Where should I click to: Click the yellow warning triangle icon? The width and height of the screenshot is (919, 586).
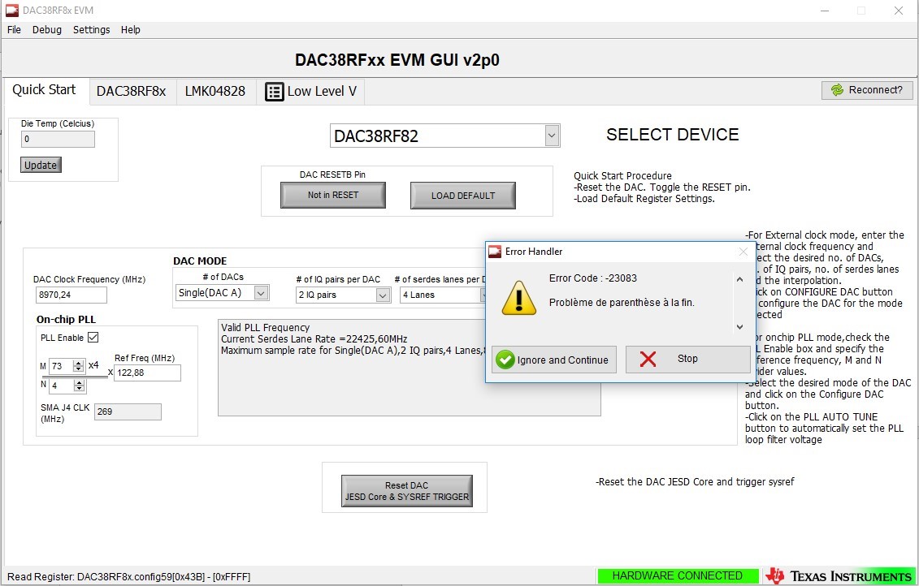[518, 297]
